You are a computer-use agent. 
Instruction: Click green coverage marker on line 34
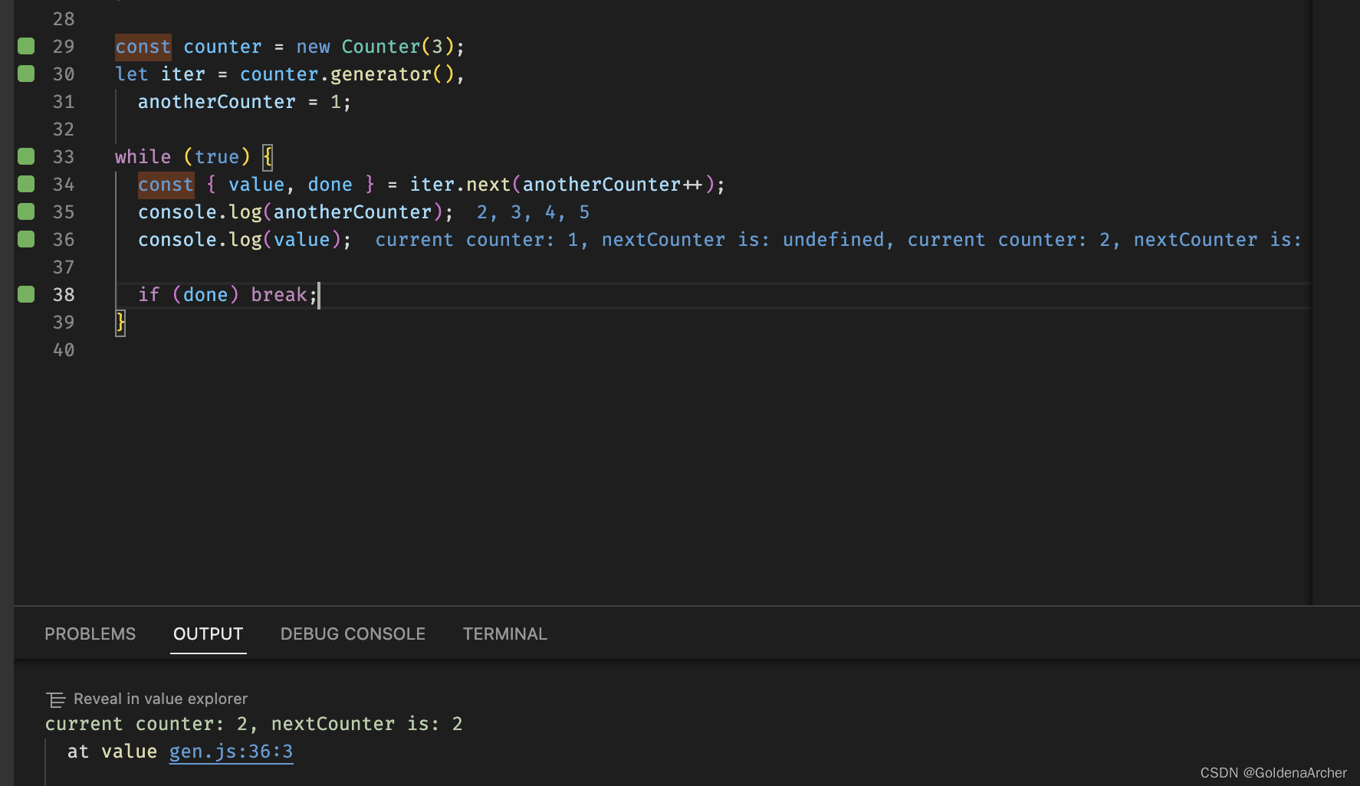point(26,184)
